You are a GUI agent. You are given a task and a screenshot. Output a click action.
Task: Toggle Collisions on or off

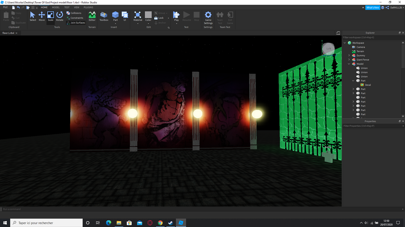(74, 13)
